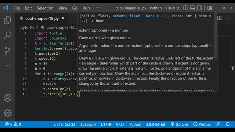
Task: Open the View menu
Action: 63,8
